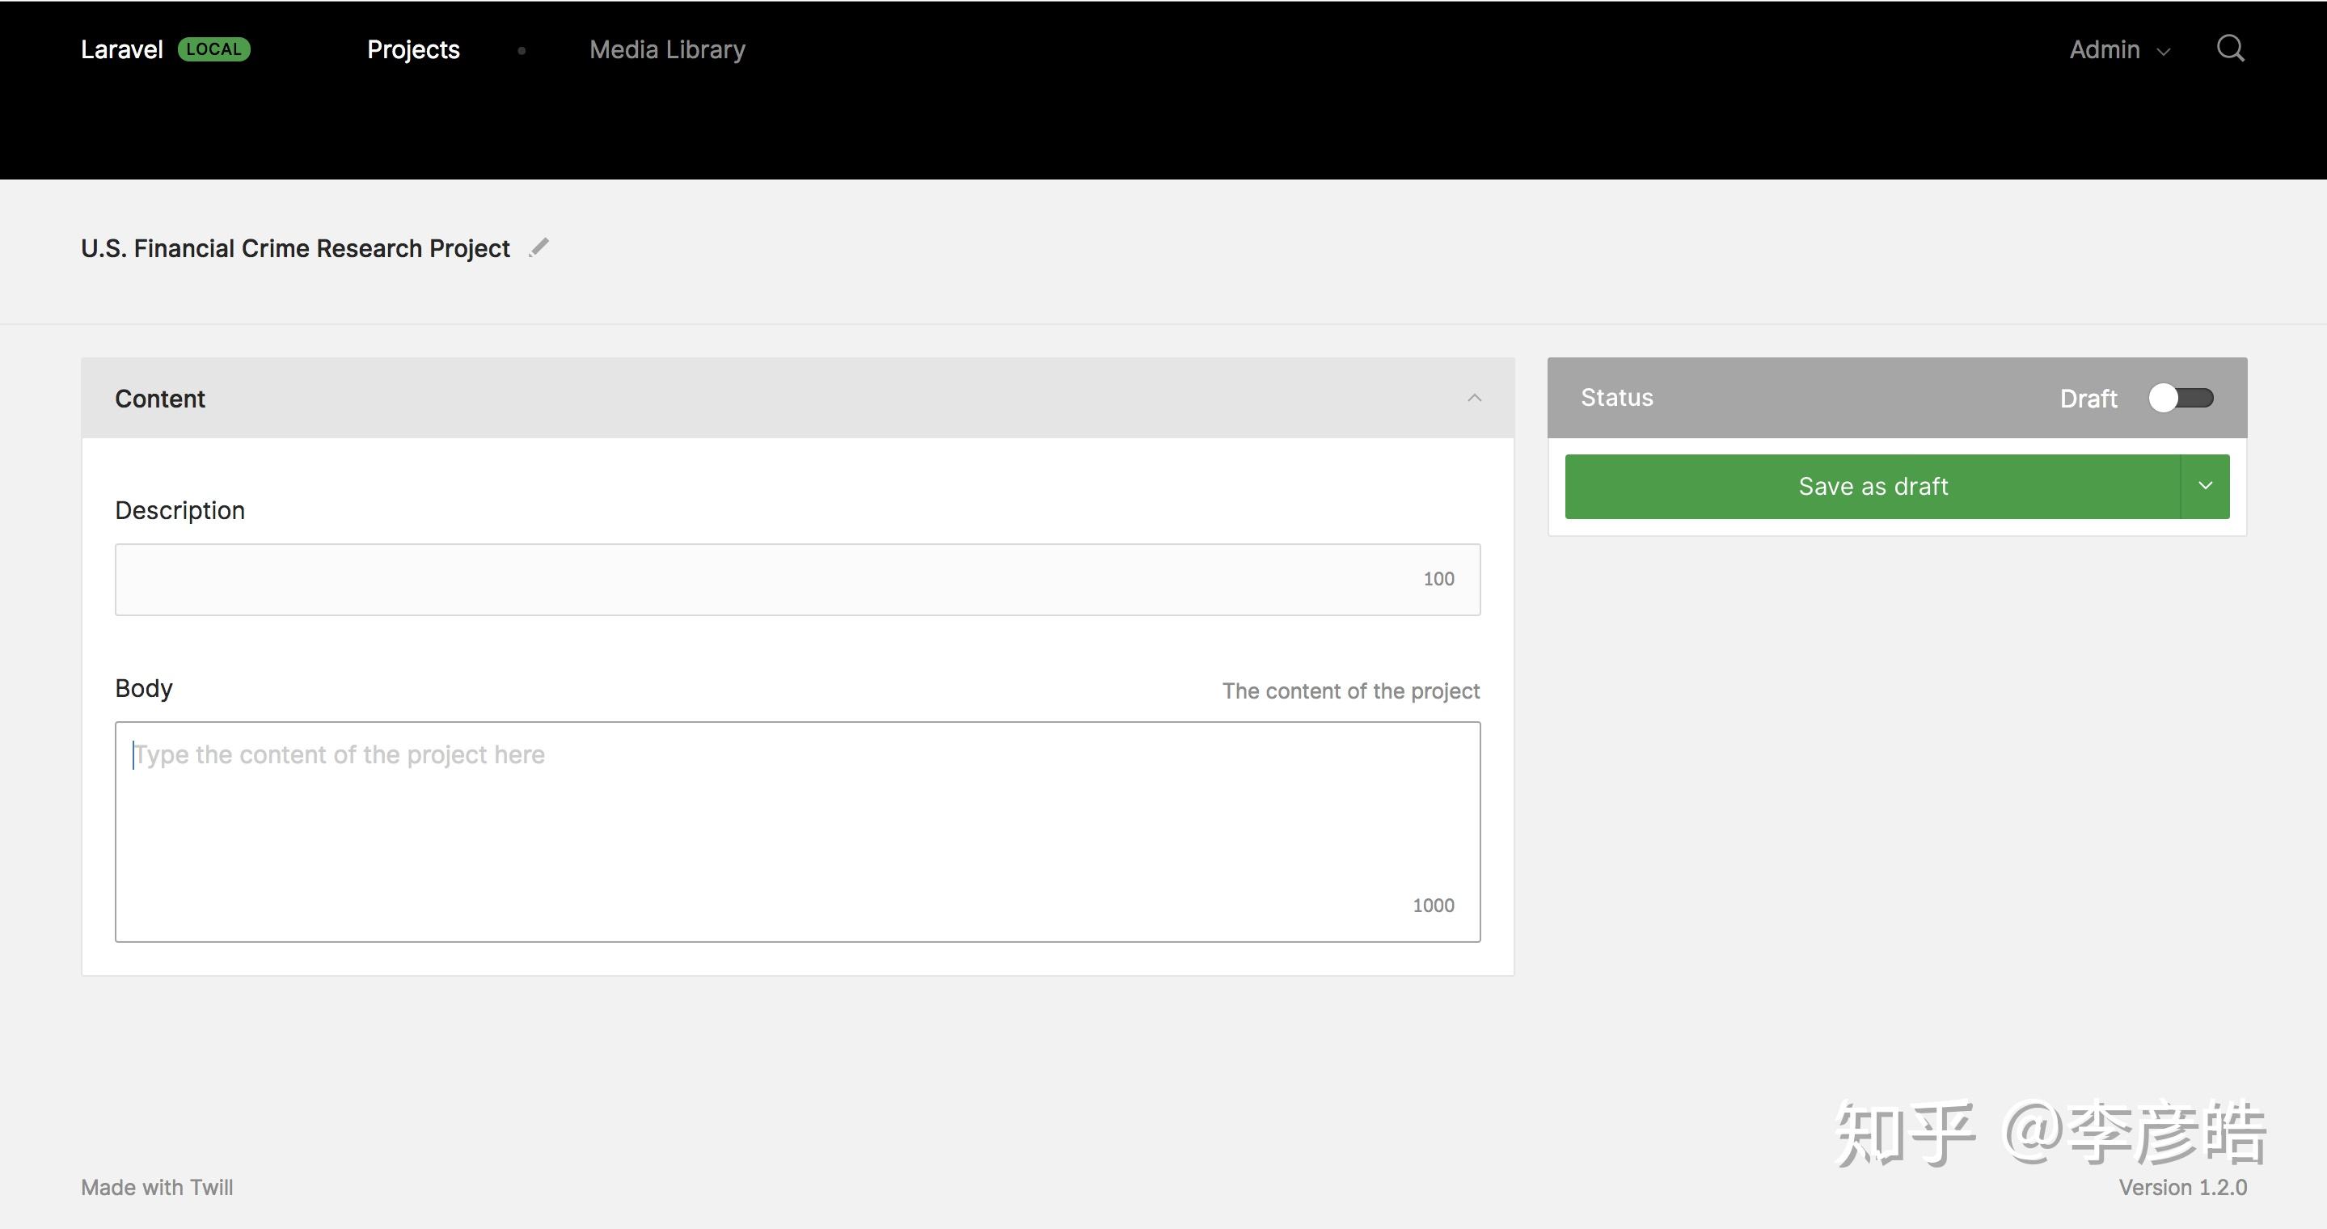
Task: Toggle the Draft status switch
Action: coord(2180,399)
